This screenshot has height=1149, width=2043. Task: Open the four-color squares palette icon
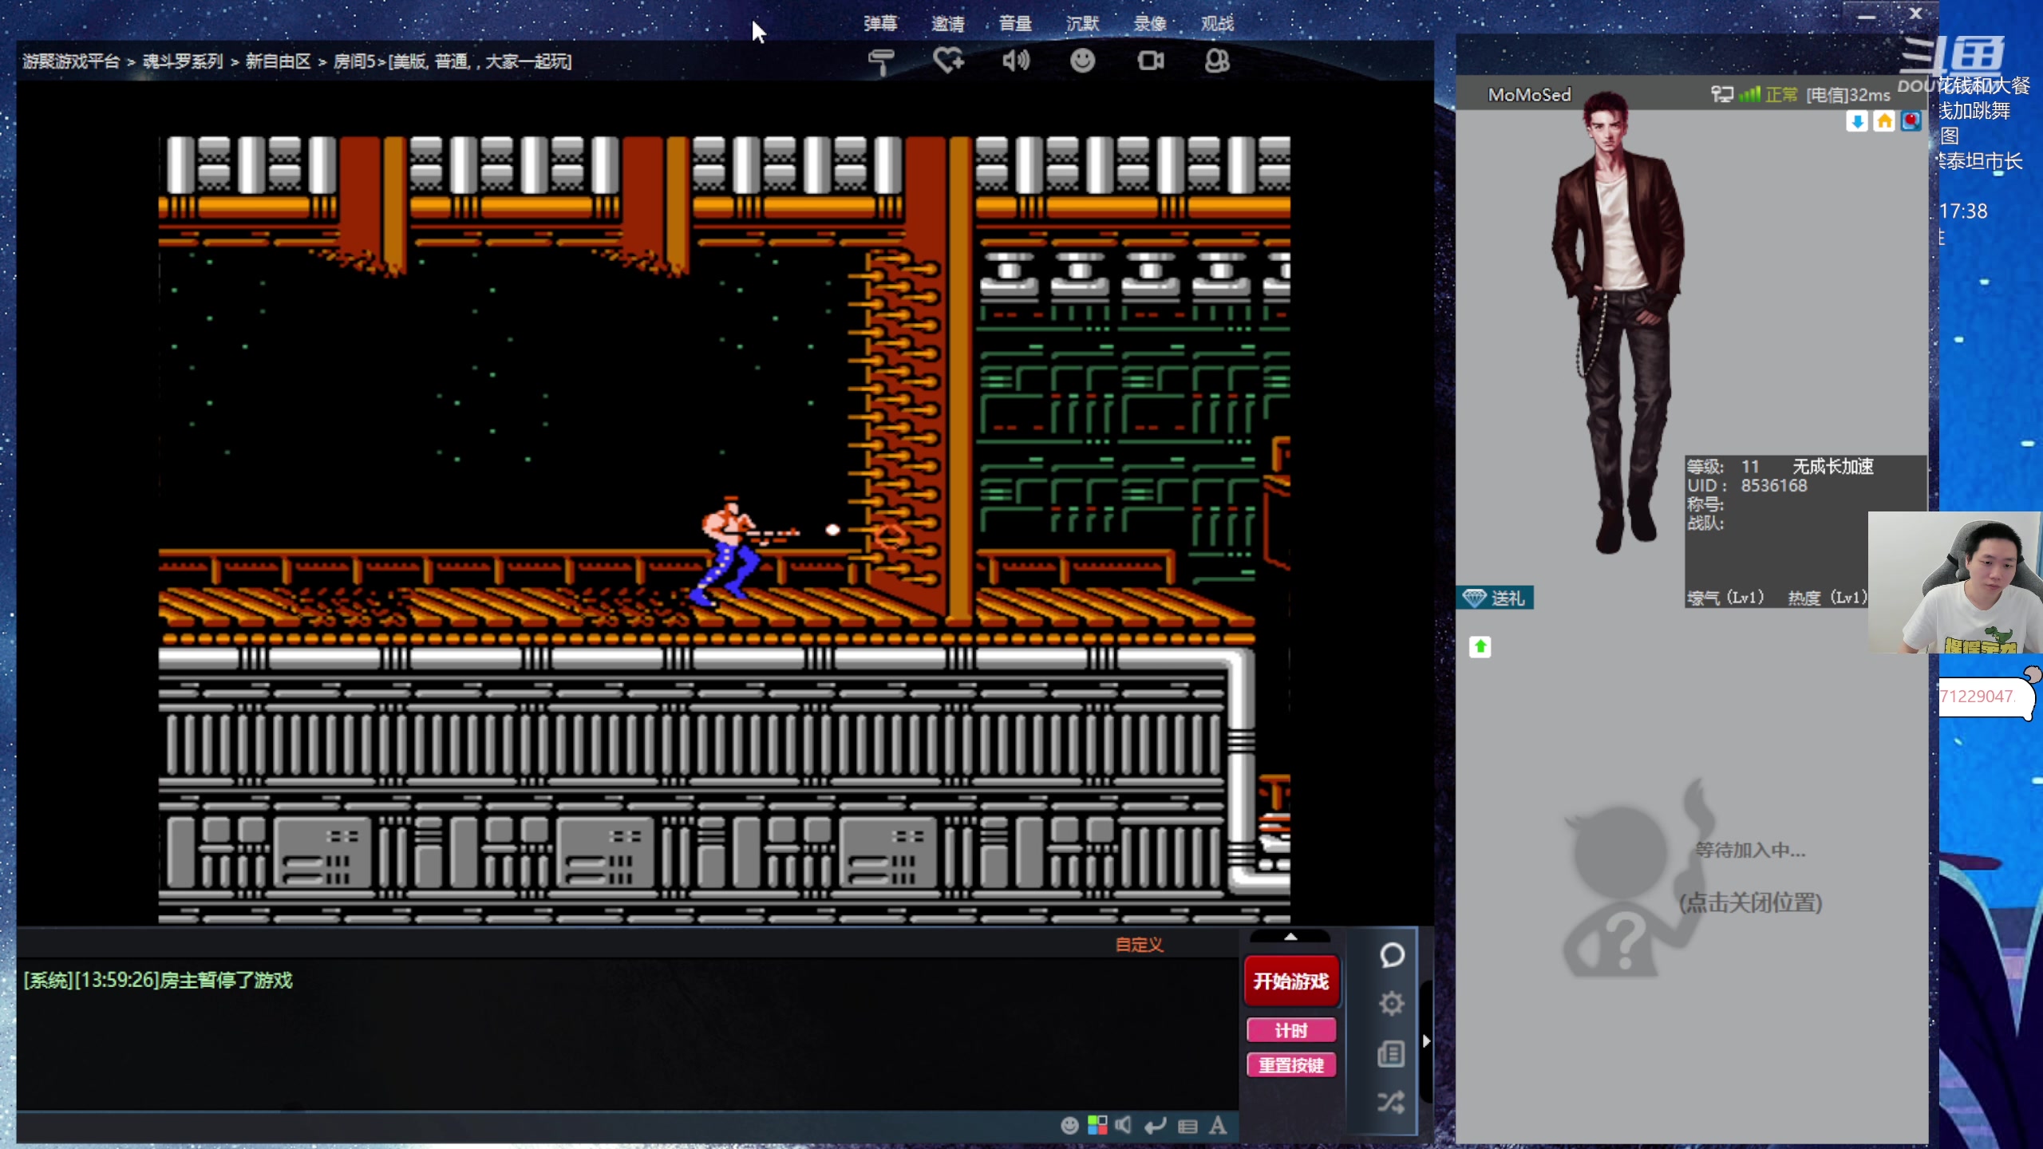(1097, 1125)
